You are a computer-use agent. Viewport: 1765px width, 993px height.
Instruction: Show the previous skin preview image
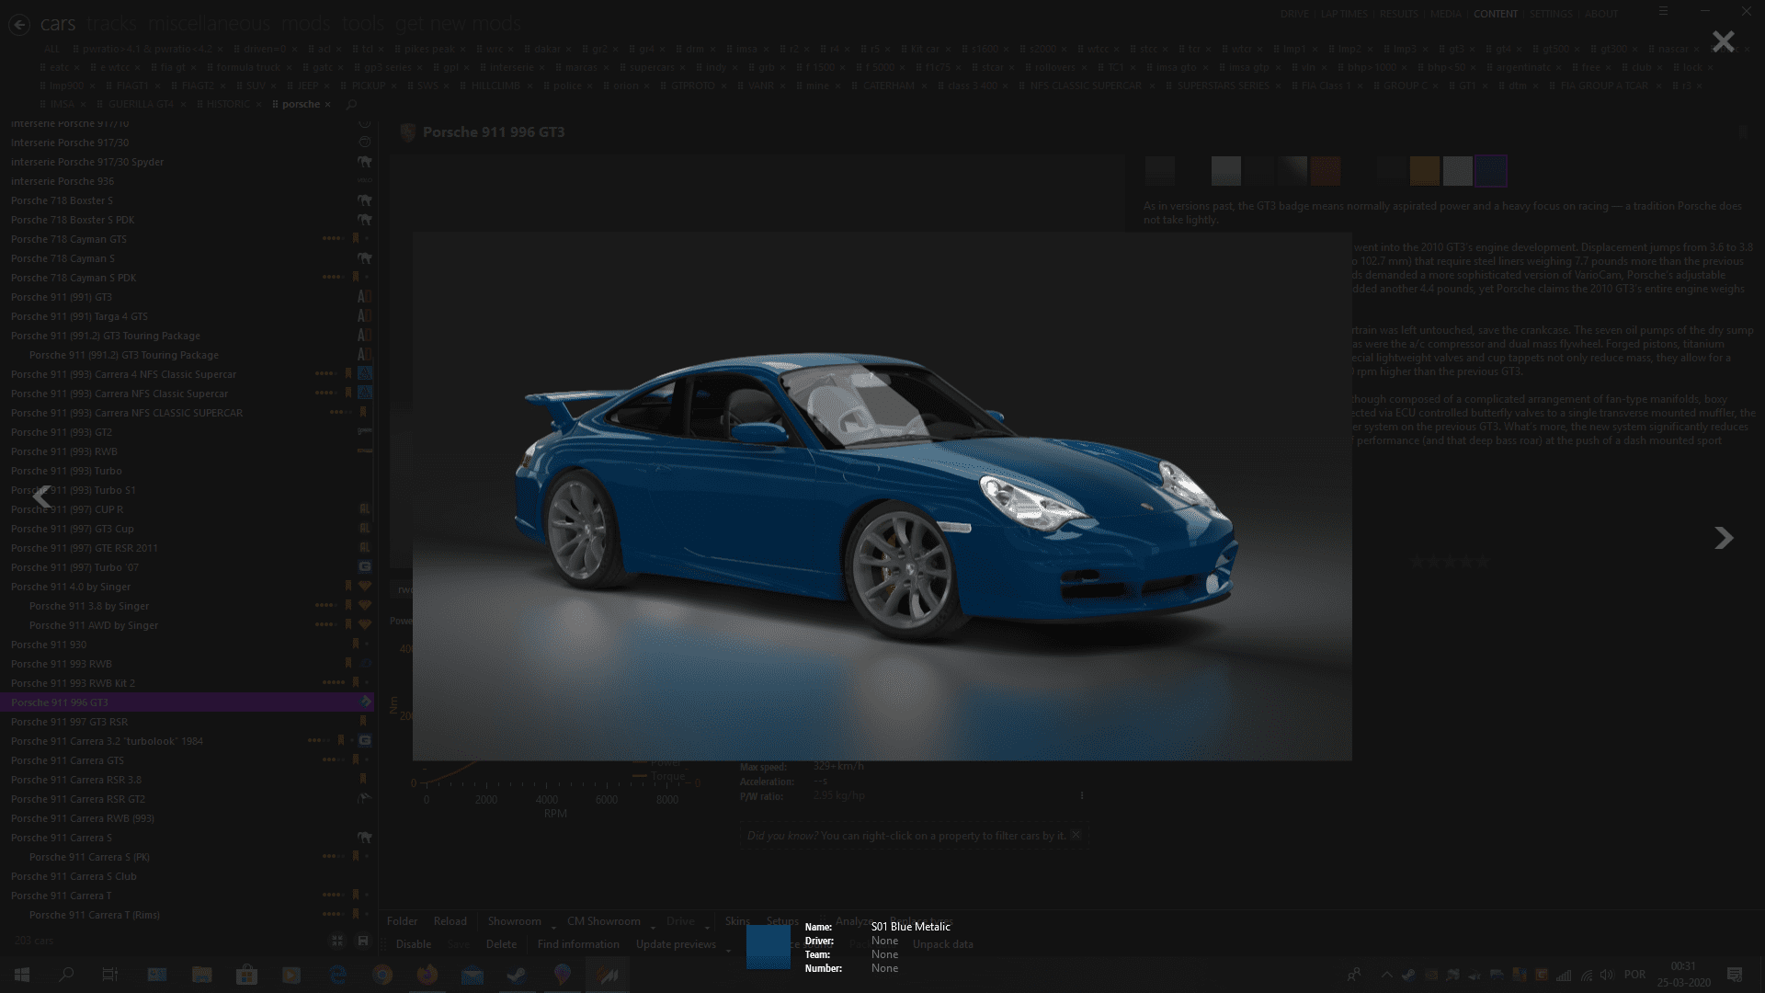[42, 497]
